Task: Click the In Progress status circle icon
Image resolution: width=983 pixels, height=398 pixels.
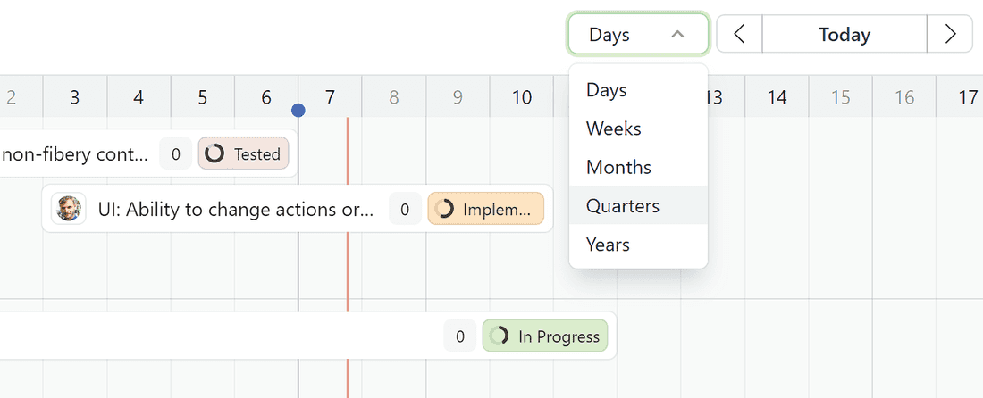Action: click(500, 336)
